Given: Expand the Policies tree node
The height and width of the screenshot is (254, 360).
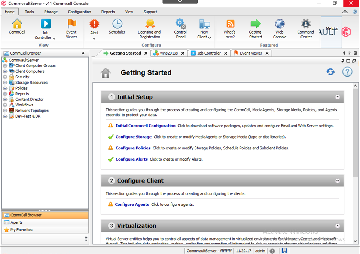Looking at the screenshot, I should click(5, 88).
